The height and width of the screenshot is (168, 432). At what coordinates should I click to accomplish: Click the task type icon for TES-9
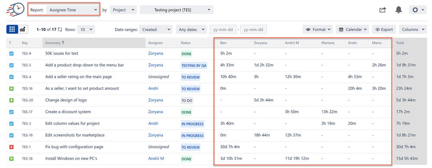[x=11, y=54]
